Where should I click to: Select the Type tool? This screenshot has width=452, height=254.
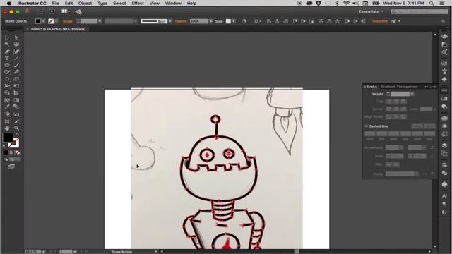[x=7, y=59]
